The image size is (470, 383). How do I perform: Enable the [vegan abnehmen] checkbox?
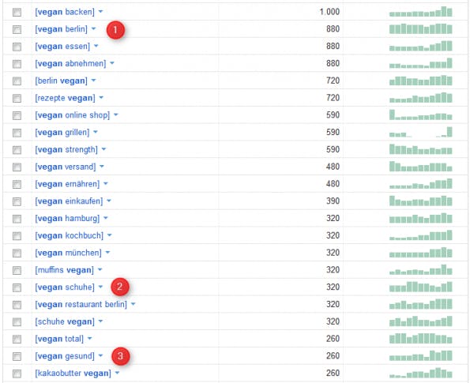[17, 63]
